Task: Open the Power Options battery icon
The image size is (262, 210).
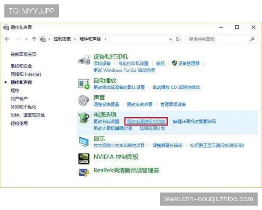Action: (x=84, y=118)
